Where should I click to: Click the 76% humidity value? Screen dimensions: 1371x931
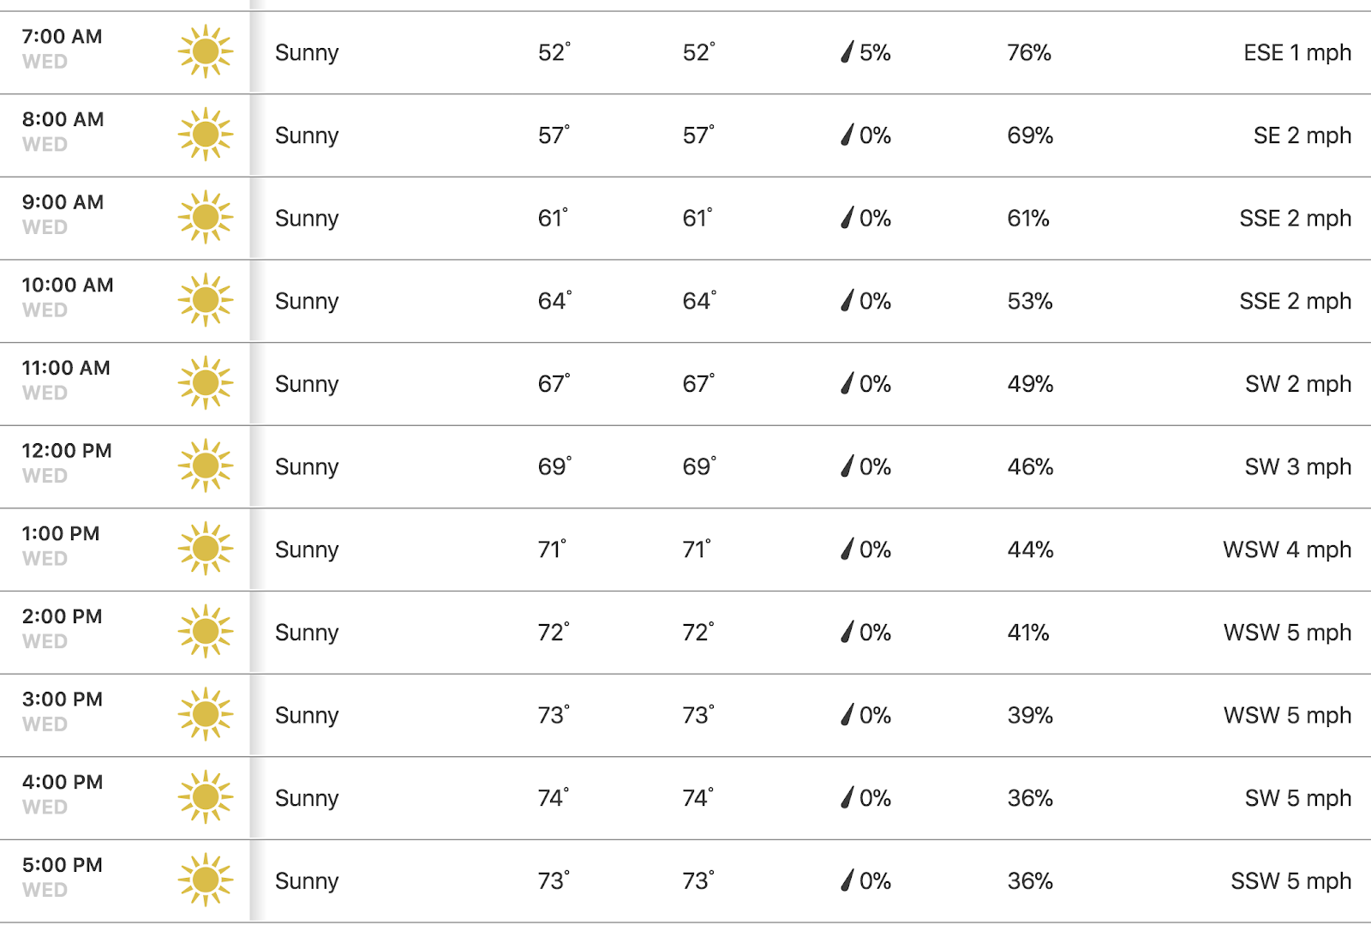tap(1029, 52)
